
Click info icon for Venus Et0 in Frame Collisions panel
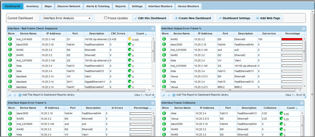click(164, 119)
